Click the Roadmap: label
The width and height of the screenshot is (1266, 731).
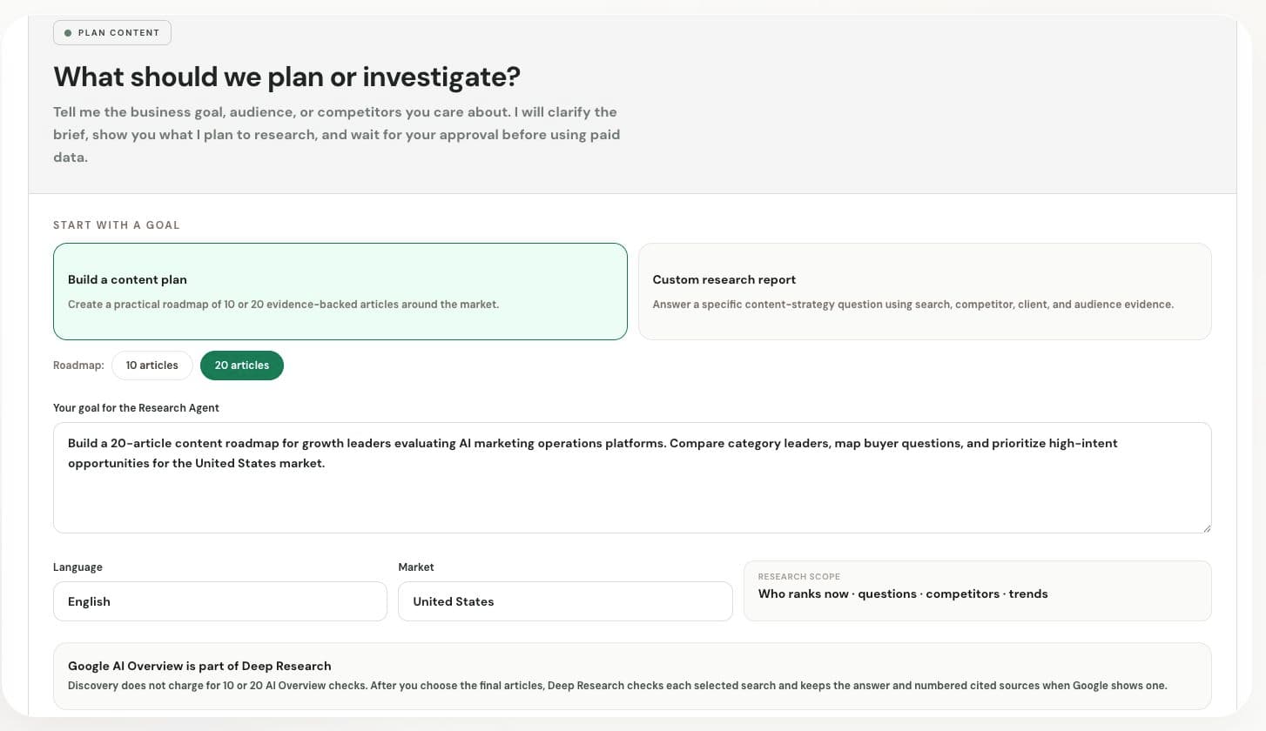(x=78, y=365)
